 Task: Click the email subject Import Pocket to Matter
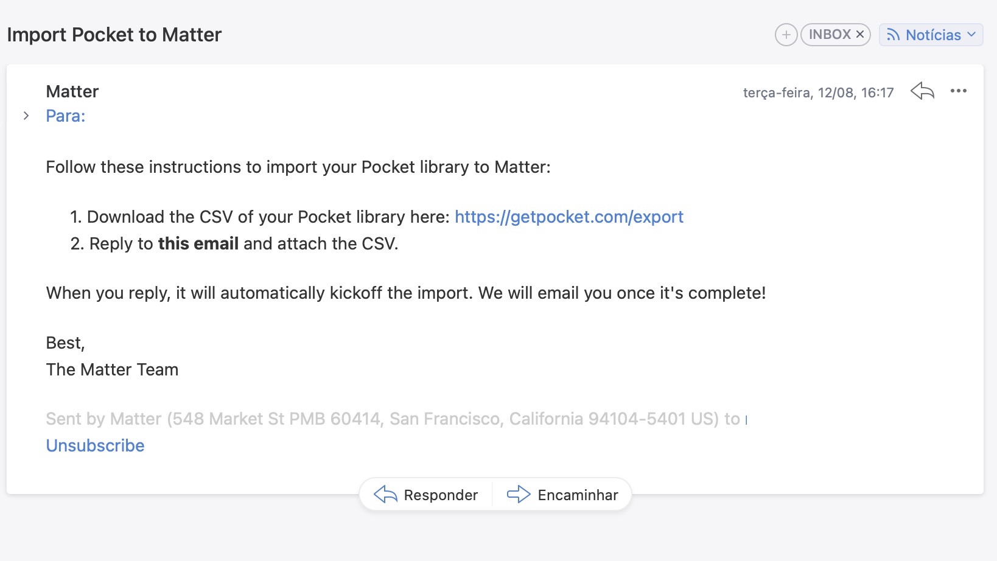114,35
